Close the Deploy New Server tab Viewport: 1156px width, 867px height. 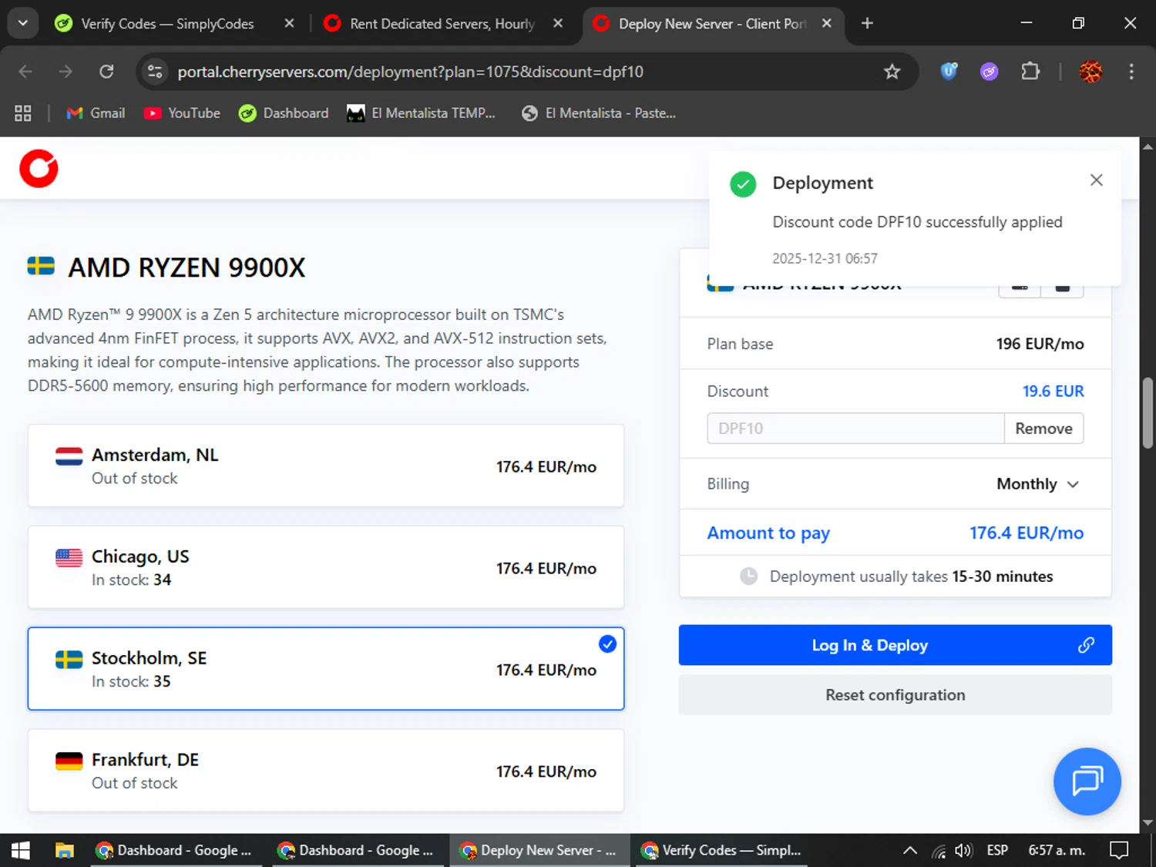click(x=826, y=24)
